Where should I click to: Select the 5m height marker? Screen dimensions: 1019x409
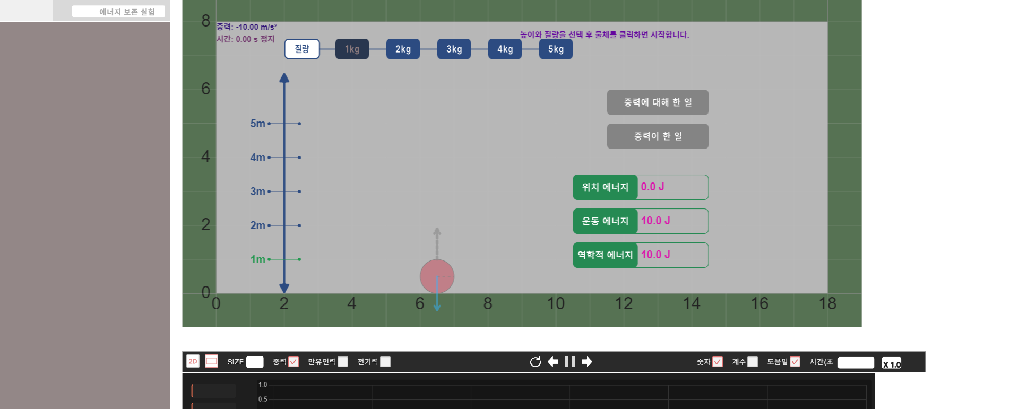click(x=275, y=124)
